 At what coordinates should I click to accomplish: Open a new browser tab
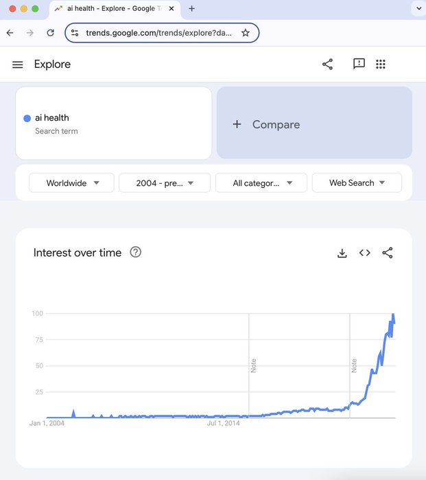(191, 9)
